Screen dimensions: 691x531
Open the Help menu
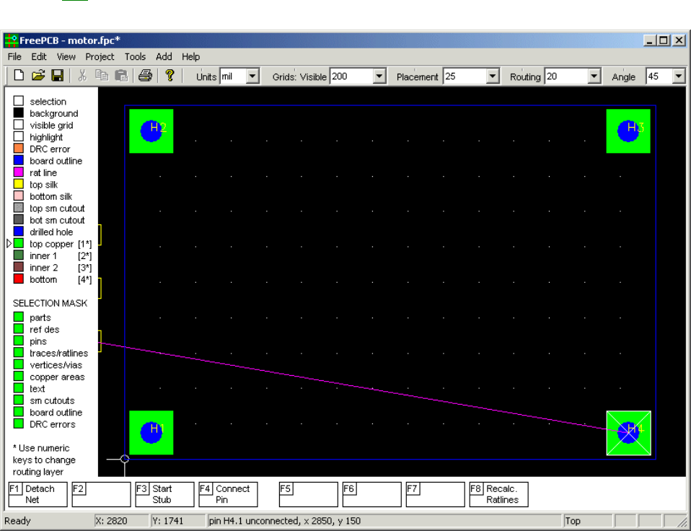click(191, 57)
